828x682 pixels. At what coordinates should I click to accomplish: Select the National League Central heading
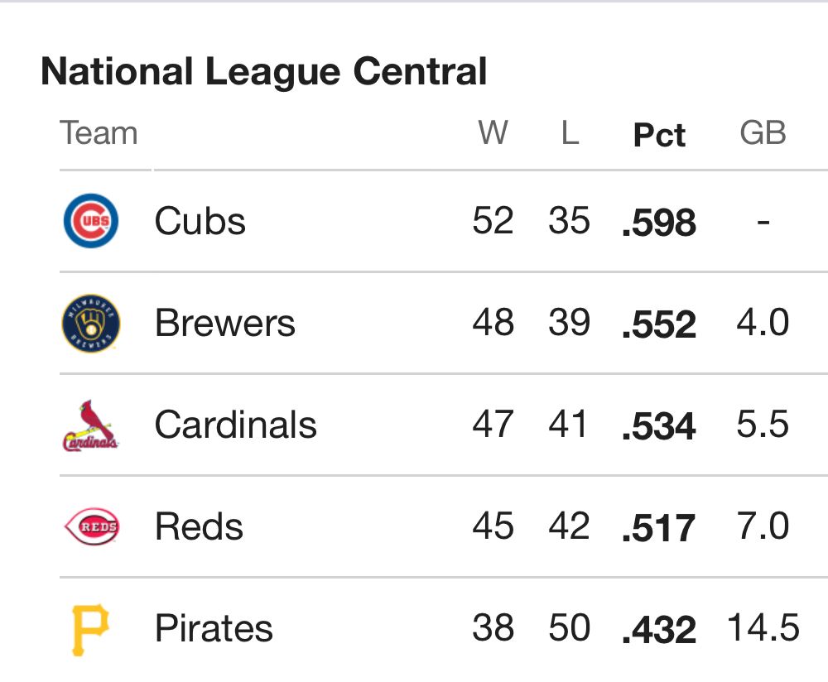(x=263, y=72)
